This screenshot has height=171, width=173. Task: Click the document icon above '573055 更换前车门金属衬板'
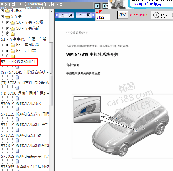pyautogui.click(x=17, y=161)
